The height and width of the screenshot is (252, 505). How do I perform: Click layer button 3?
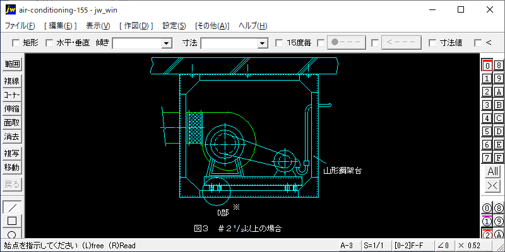(487, 105)
